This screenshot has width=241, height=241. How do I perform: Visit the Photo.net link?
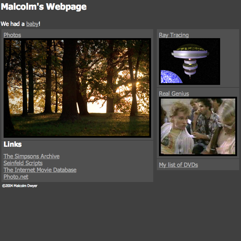(16, 177)
